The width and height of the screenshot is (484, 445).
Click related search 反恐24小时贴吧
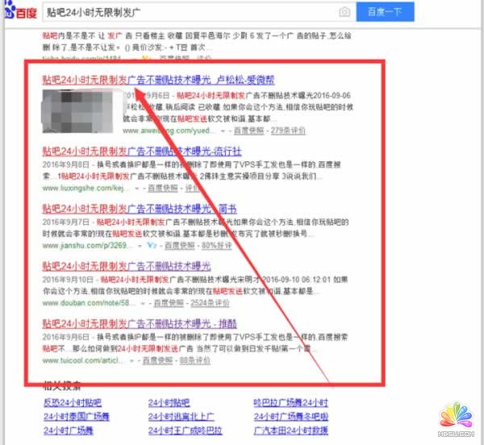pyautogui.click(x=73, y=401)
